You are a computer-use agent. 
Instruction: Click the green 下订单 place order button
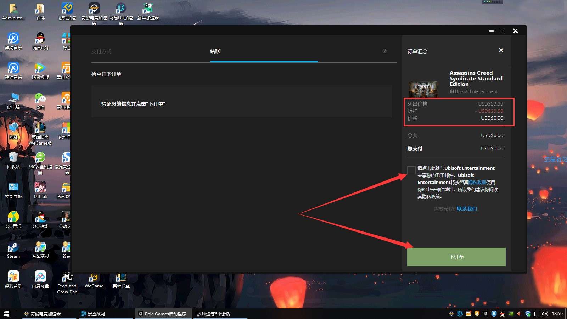click(x=456, y=257)
